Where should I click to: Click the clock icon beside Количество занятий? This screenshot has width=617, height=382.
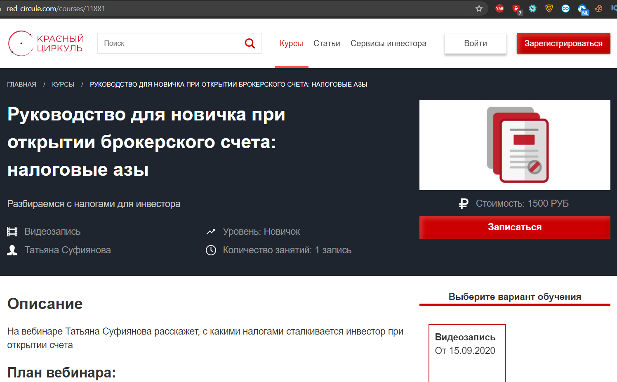[211, 250]
